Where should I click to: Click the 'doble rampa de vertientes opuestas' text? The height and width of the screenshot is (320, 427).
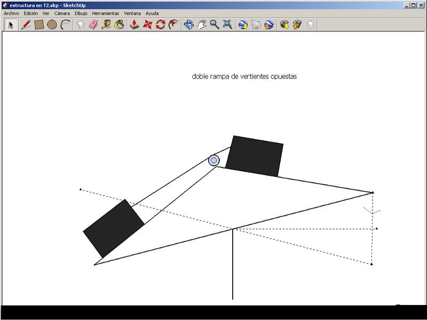pyautogui.click(x=244, y=76)
